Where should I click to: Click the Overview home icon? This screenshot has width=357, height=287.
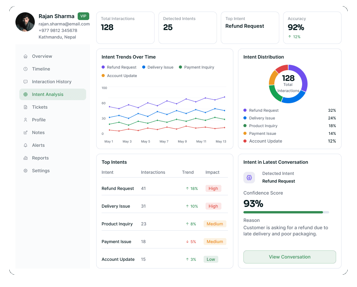[25, 56]
